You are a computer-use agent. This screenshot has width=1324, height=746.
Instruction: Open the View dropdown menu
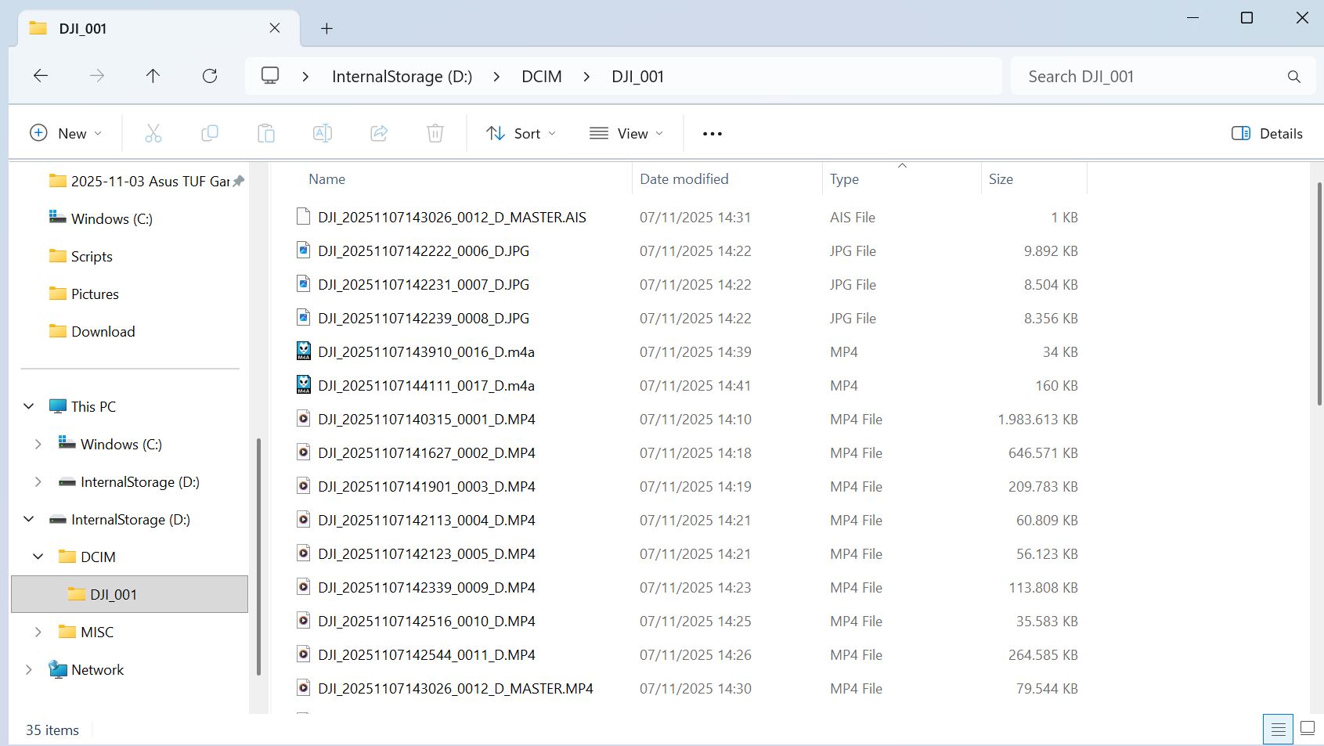[626, 134]
